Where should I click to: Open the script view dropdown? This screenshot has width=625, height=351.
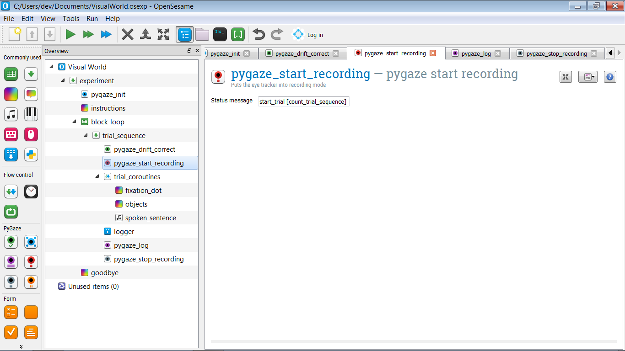click(x=588, y=77)
